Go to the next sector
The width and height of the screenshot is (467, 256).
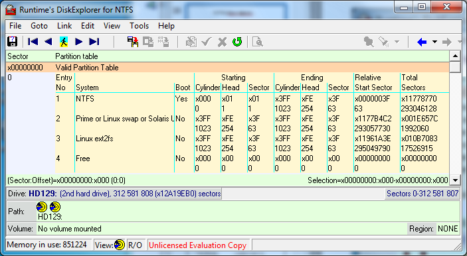78,42
